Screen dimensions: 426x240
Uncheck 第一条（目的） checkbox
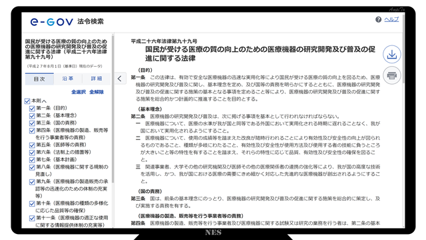[x=32, y=109]
